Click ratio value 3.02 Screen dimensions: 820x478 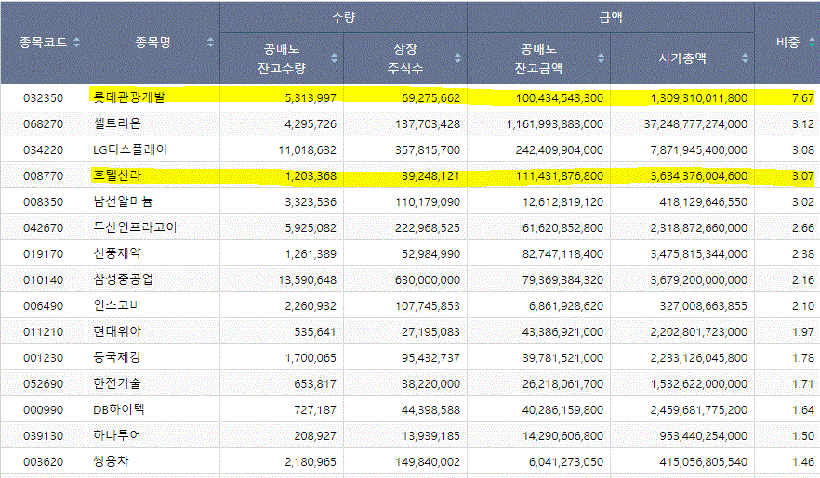tap(803, 202)
